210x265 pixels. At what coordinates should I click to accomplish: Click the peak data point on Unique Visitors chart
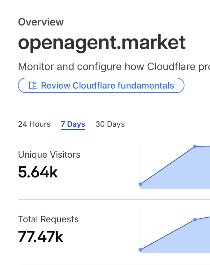pos(195,147)
